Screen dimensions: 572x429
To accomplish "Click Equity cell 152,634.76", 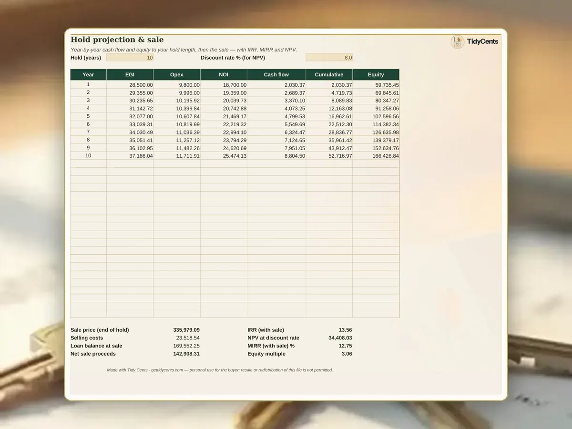I will point(376,148).
